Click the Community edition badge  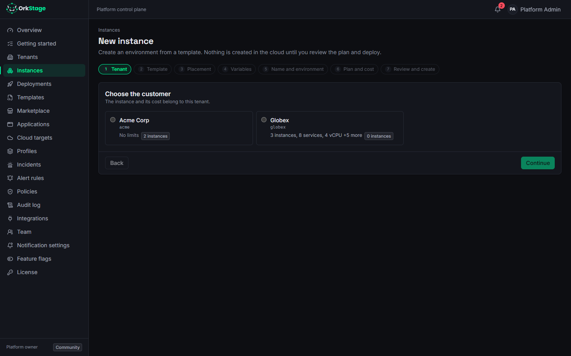pyautogui.click(x=67, y=347)
